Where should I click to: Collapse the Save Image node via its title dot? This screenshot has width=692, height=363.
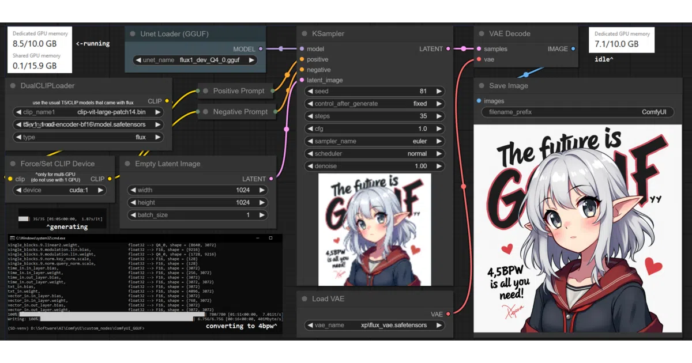tap(481, 86)
